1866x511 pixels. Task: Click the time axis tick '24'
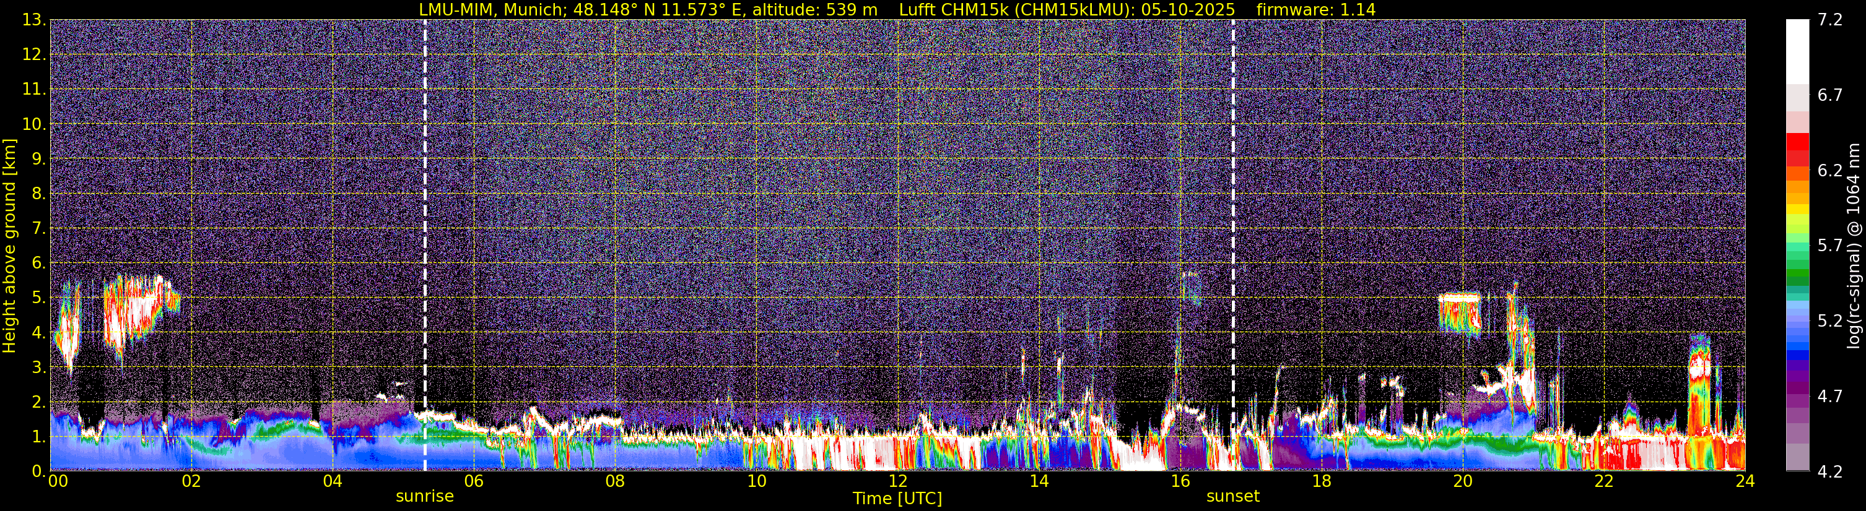(x=1745, y=482)
